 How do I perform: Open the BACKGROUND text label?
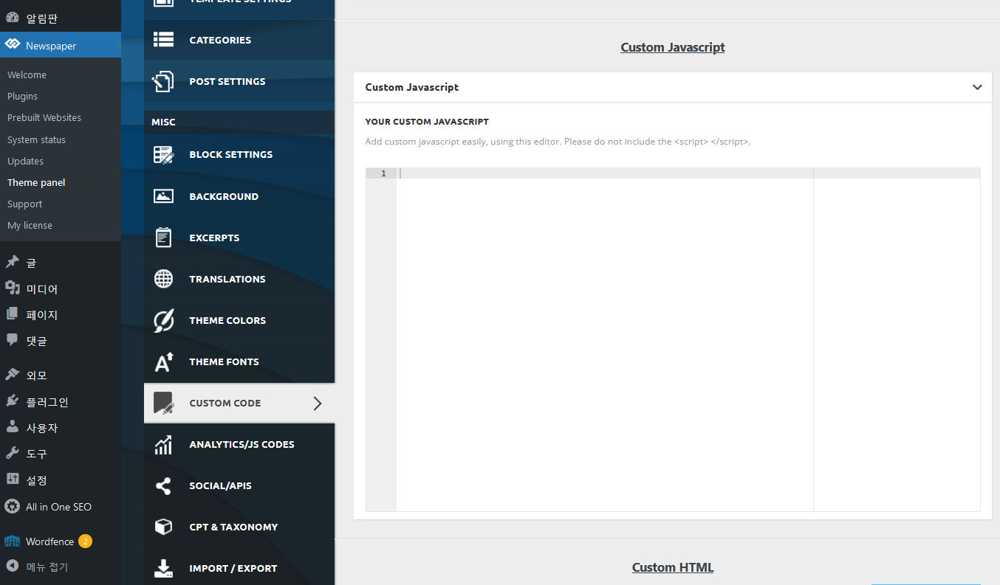224,196
